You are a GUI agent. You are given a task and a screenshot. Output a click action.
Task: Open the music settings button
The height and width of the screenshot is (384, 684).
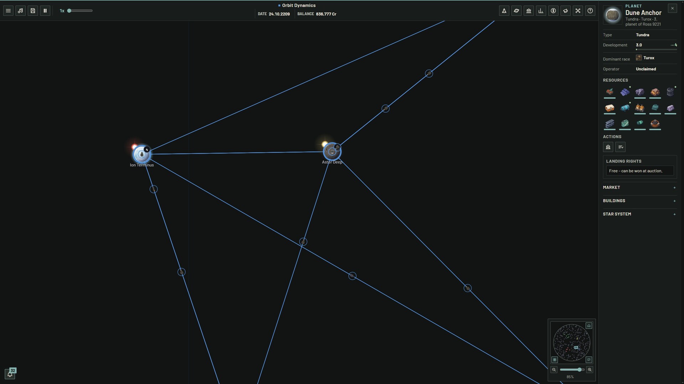coord(21,11)
